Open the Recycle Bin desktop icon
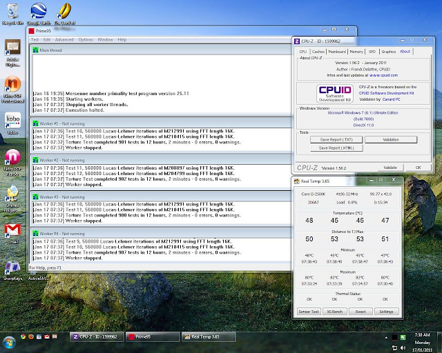442x353 pixels. pyautogui.click(x=12, y=14)
